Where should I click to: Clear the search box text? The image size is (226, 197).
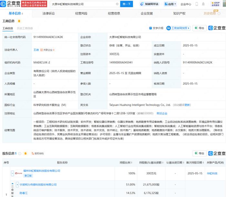click(117, 4)
